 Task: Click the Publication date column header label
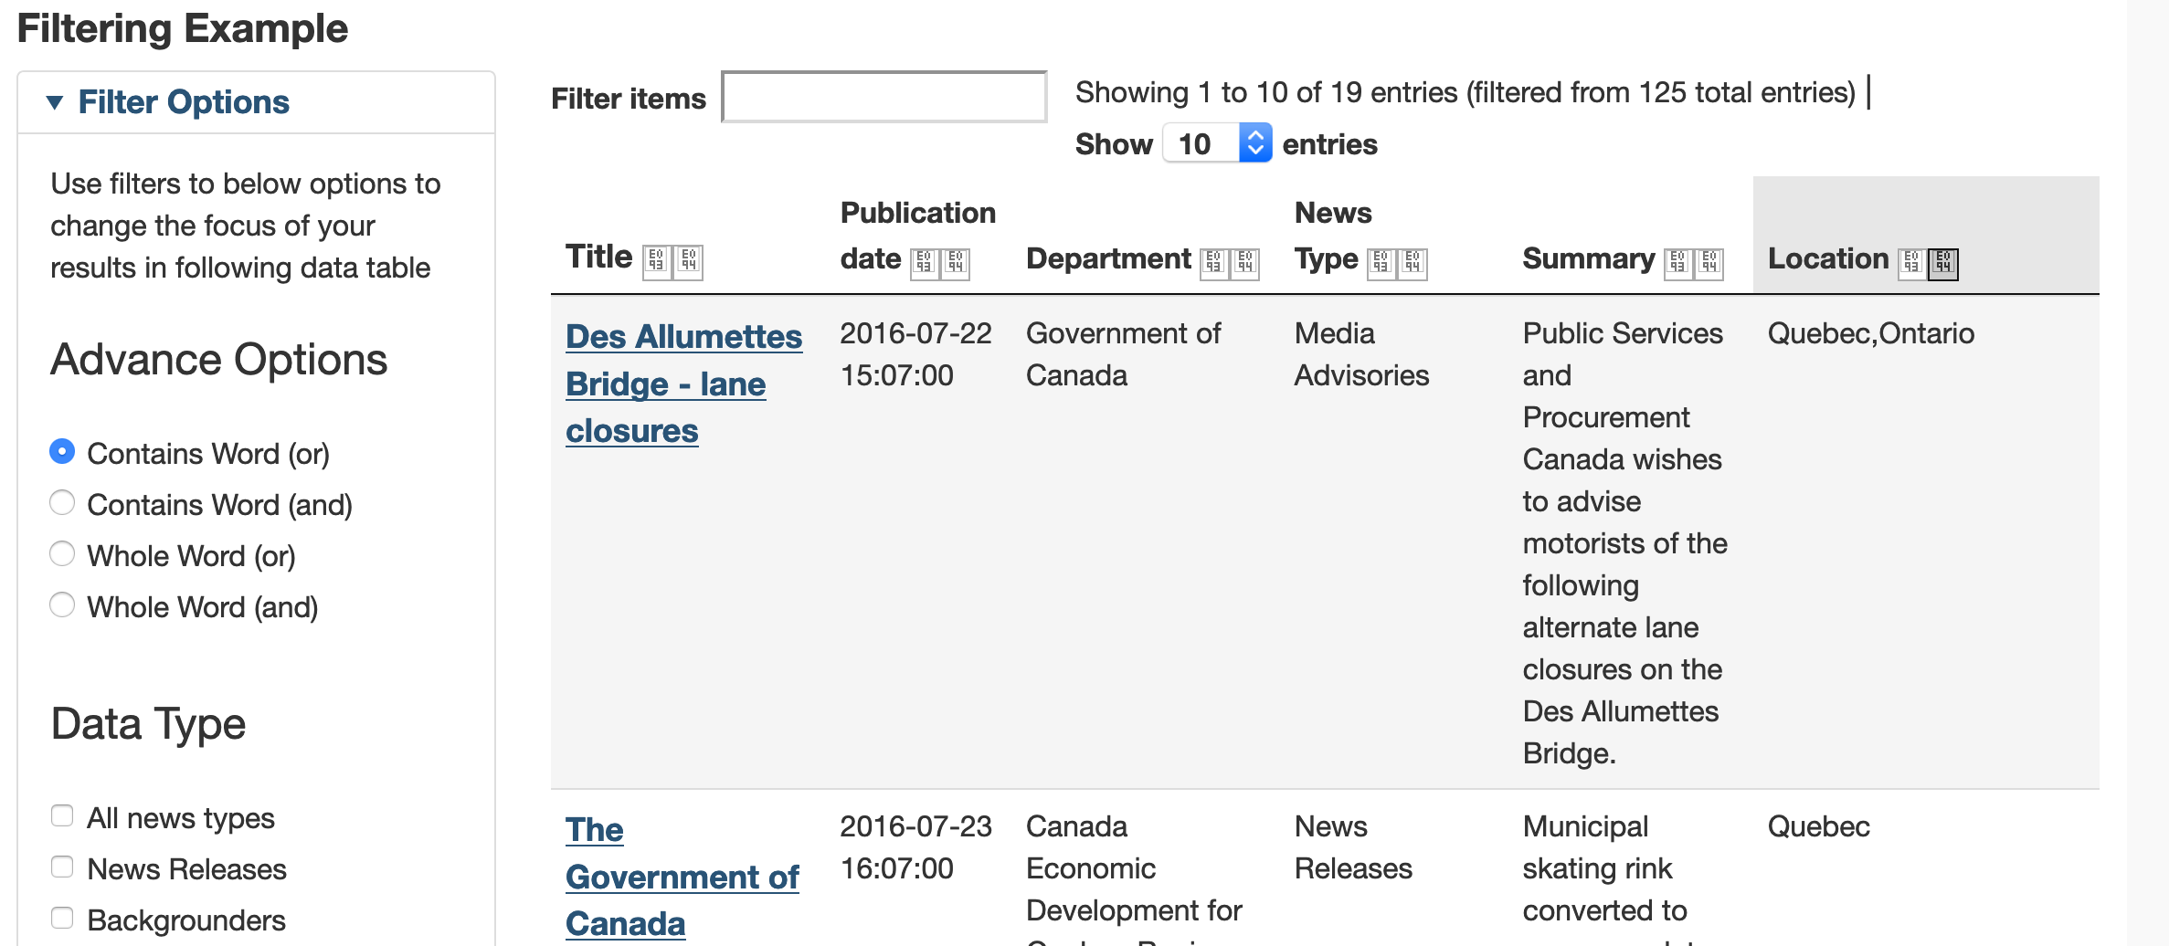click(x=917, y=236)
